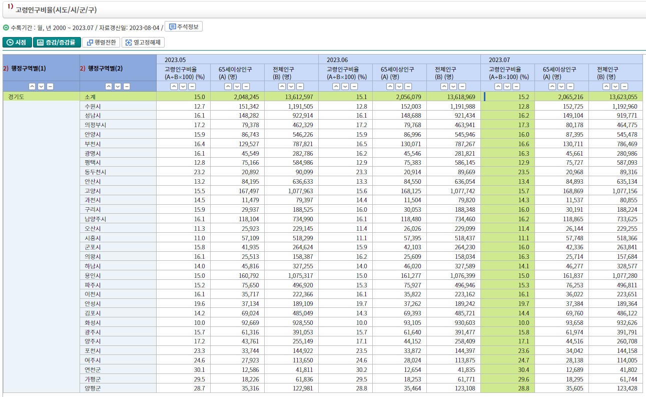Sort 2023.06 고령인구비율 column ascending
Viewport: 646px width, 397px height.
336,87
